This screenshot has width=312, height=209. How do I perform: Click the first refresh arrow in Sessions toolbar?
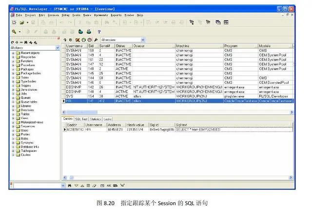(x=65, y=40)
